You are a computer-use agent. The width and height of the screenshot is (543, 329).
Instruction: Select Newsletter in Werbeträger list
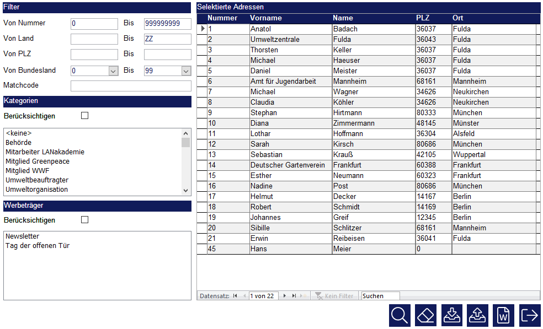[x=22, y=236]
